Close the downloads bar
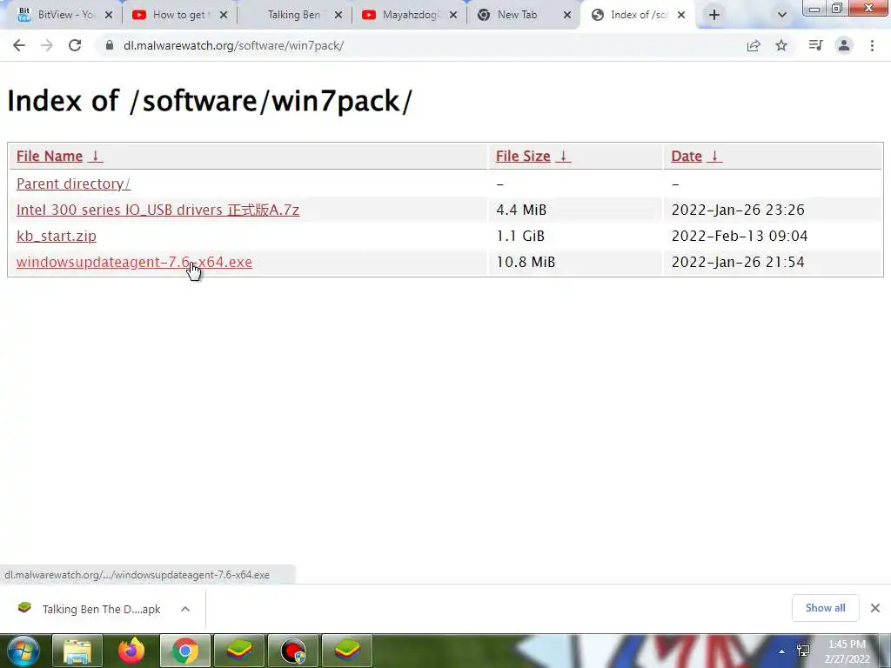 point(875,608)
